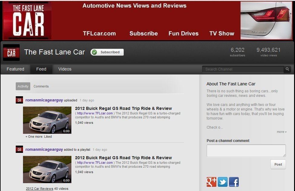This screenshot has width=295, height=191.
Task: Play the first Buick Regal video thumbnail
Action: [x=47, y=120]
